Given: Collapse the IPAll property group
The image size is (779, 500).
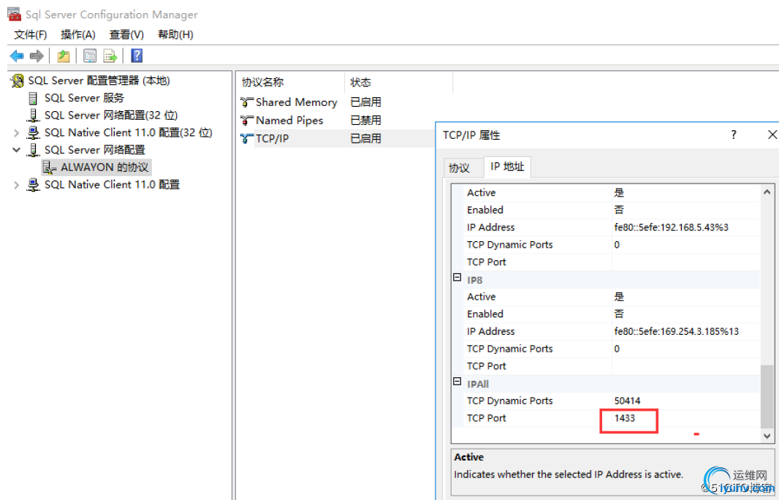Looking at the screenshot, I should [457, 382].
